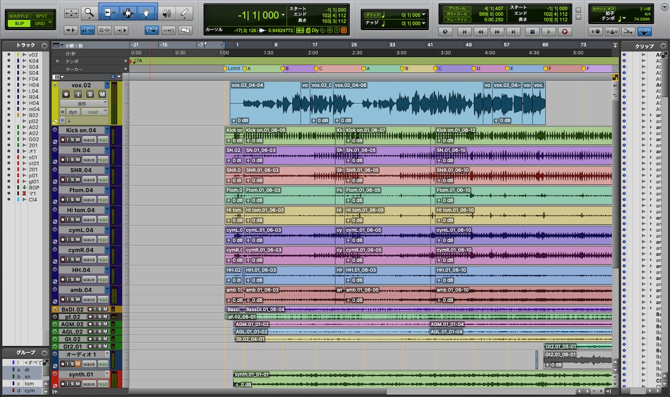
Task: Select the vox.02 track name
Action: click(x=81, y=85)
